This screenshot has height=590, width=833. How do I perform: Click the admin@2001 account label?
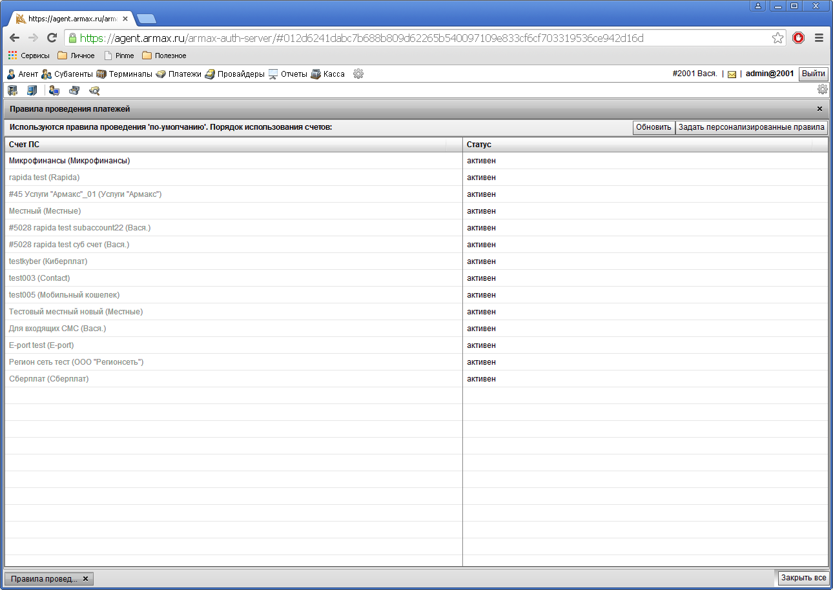point(770,74)
